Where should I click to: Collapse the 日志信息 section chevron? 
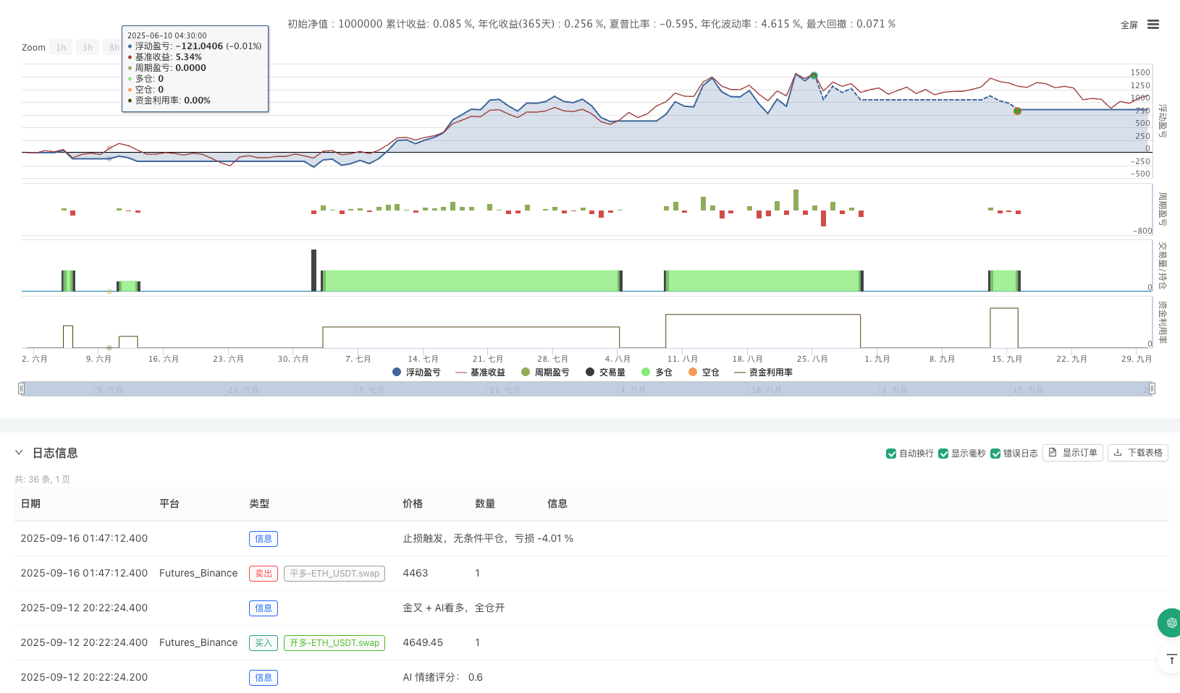click(19, 453)
